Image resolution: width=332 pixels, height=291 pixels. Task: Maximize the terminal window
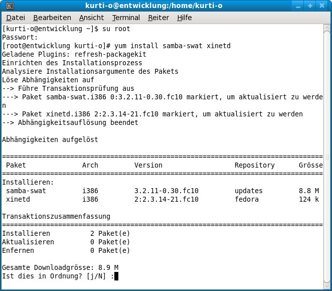[310, 6]
